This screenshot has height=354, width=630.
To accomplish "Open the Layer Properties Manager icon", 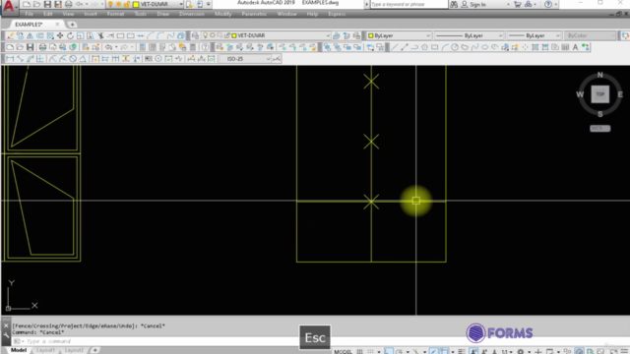I will 195,35.
